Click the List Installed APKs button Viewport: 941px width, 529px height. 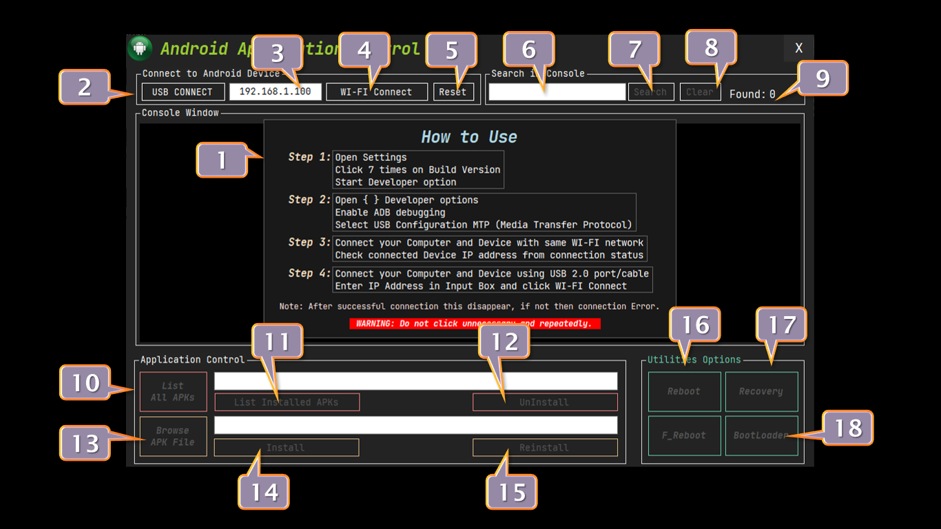(x=287, y=402)
